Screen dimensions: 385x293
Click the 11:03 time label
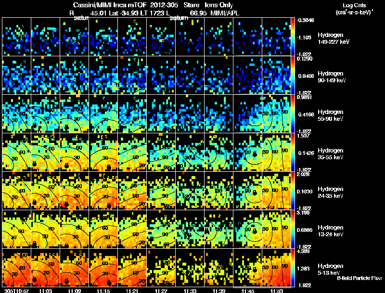click(x=45, y=291)
